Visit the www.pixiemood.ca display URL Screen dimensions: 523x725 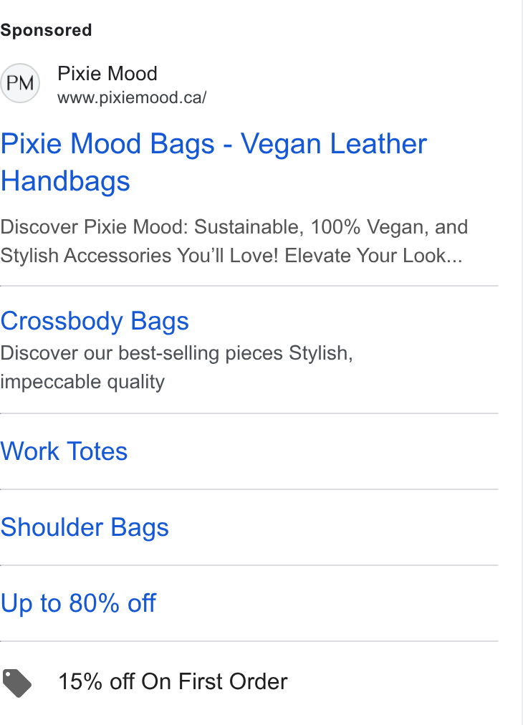point(132,97)
